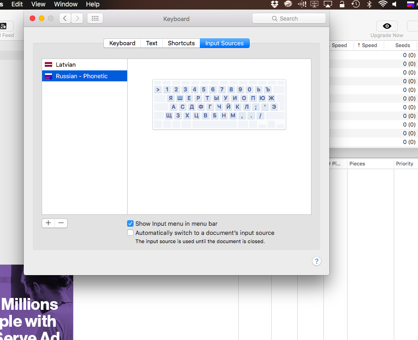Screen dimensions: 418x340
Task: Click Upgrade Now eye button
Action: click(387, 26)
